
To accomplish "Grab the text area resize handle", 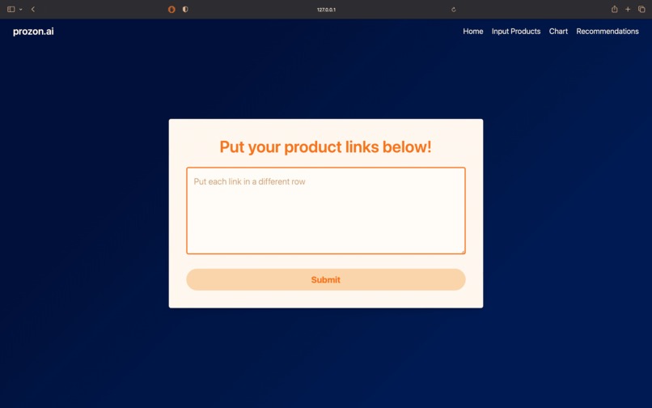I will [x=463, y=252].
